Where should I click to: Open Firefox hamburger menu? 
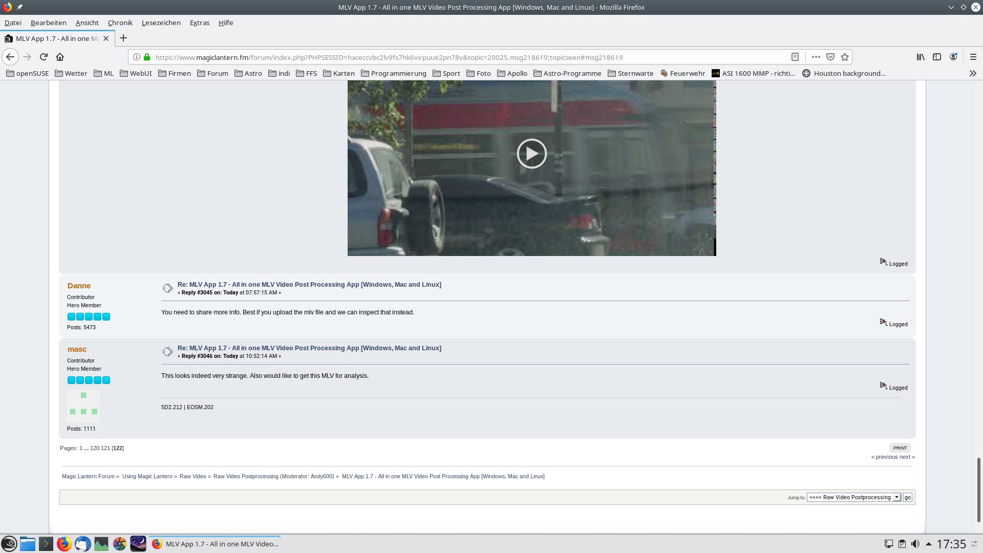tap(973, 57)
